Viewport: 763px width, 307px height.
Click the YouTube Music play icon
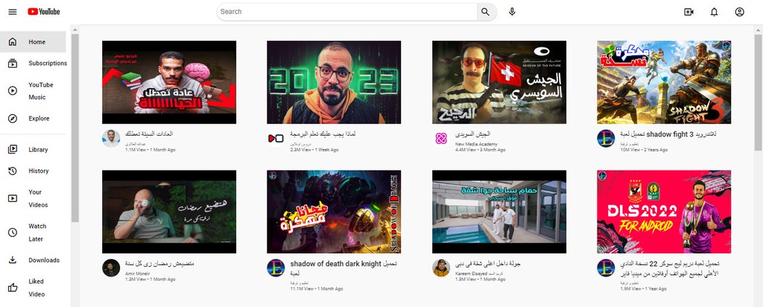pyautogui.click(x=13, y=90)
